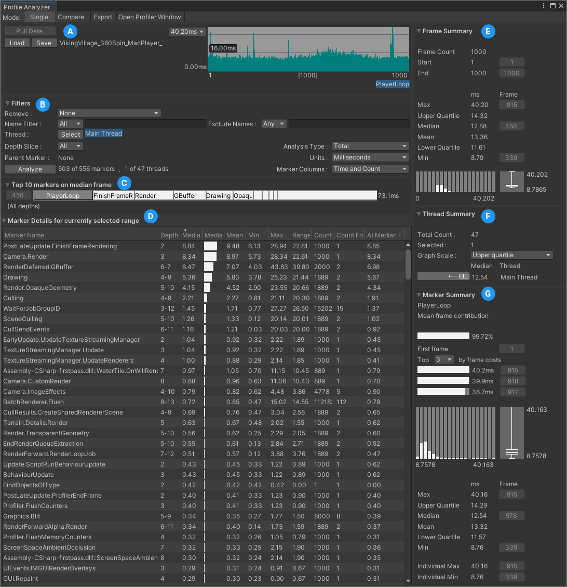Click Open Profiler Window in the toolbar
Image resolution: width=567 pixels, height=587 pixels.
[x=150, y=17]
